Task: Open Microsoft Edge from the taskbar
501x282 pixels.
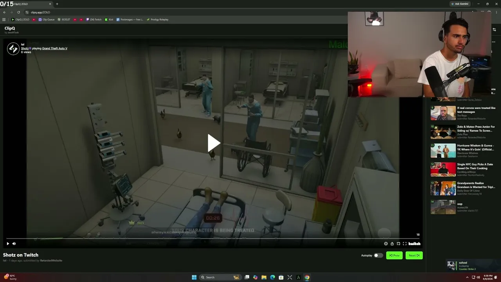Action: (273, 277)
